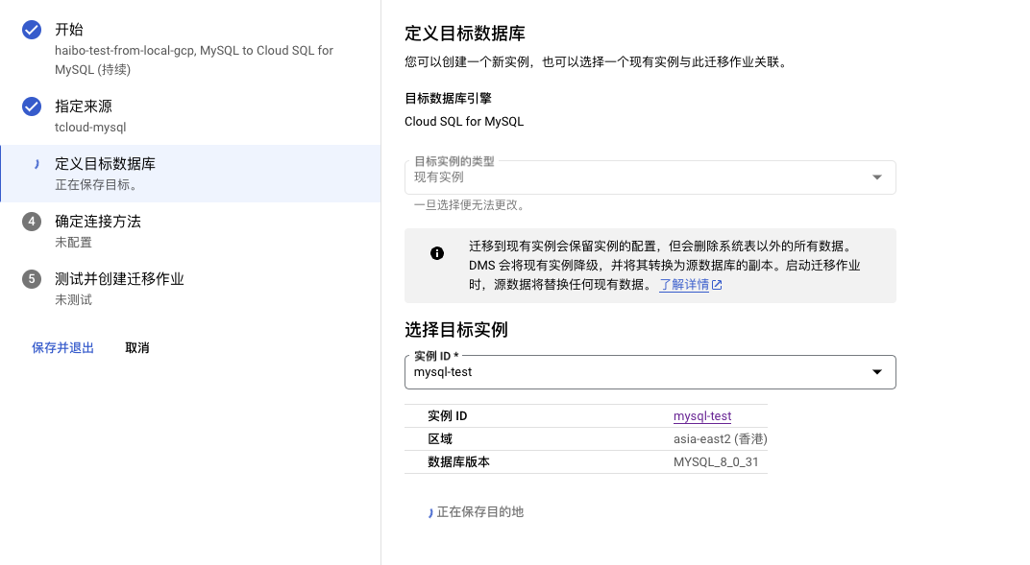Click the 取消 button
Viewport: 1030px width, 565px height.
[x=137, y=348]
